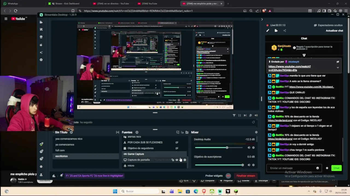Send message with green Chat button
This screenshot has width=350, height=196.
(336, 168)
